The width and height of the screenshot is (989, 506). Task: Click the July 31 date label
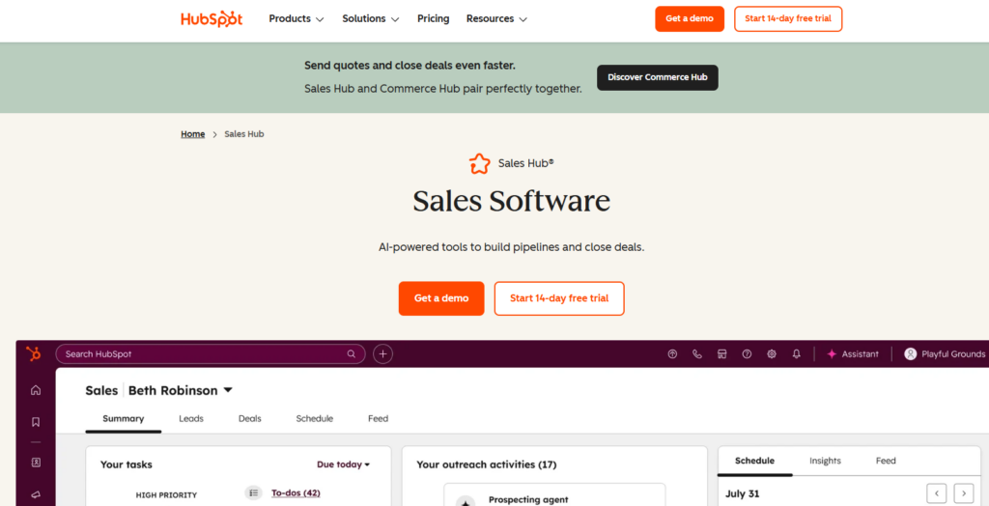point(743,494)
